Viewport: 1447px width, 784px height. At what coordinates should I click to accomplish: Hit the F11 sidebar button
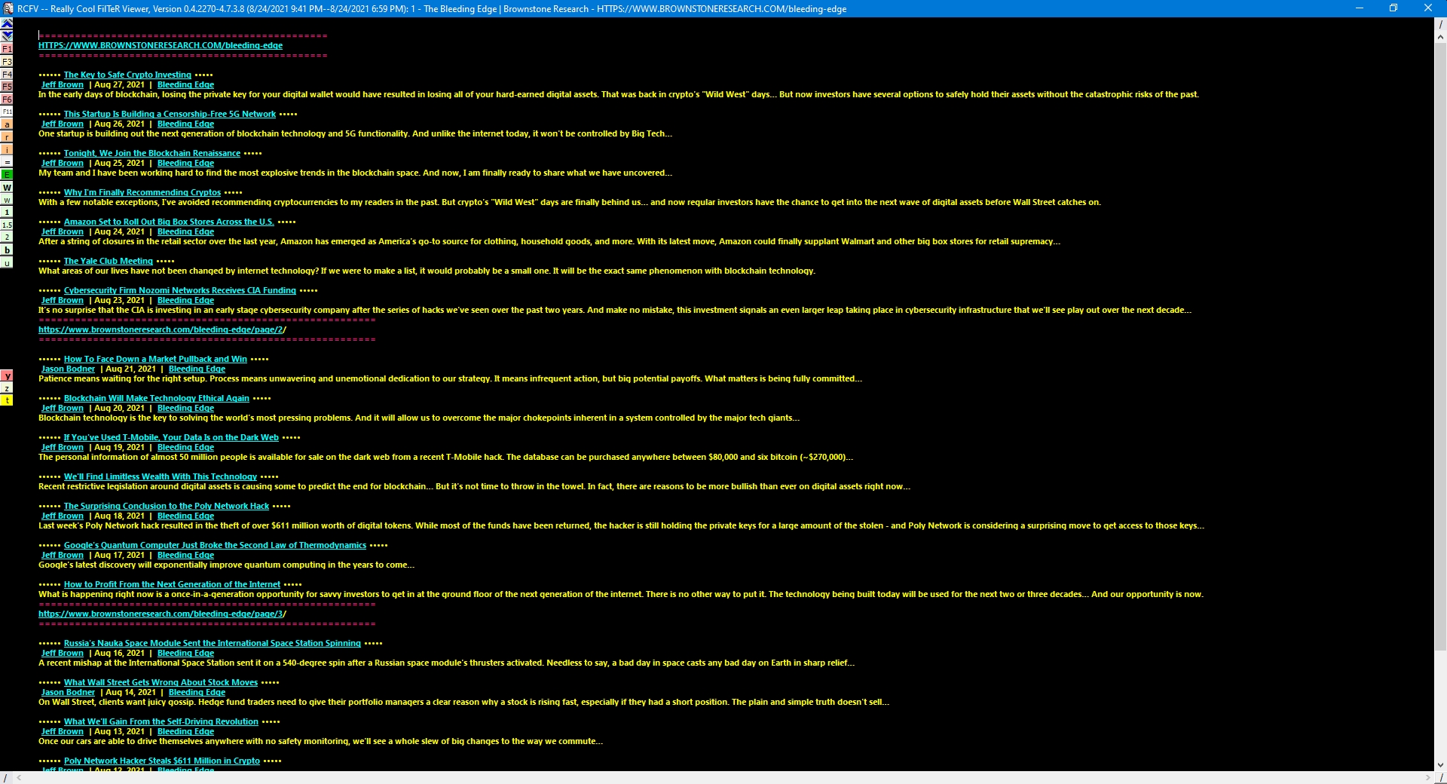[x=7, y=112]
